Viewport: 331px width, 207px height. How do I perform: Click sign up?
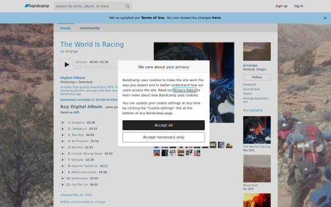coord(281,6)
